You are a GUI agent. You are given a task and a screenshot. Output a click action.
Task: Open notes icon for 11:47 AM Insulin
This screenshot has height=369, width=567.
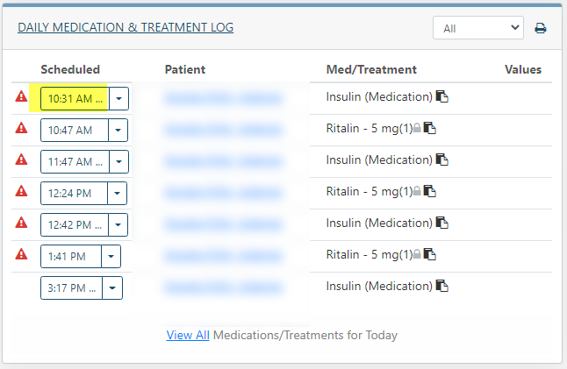point(441,160)
